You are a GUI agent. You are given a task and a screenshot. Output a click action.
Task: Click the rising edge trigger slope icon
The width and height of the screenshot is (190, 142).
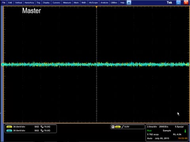[x=123, y=127]
